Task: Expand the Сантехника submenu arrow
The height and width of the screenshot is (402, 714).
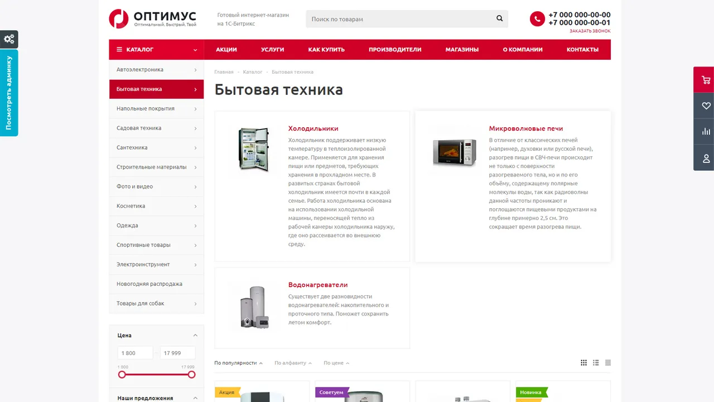Action: [195, 148]
